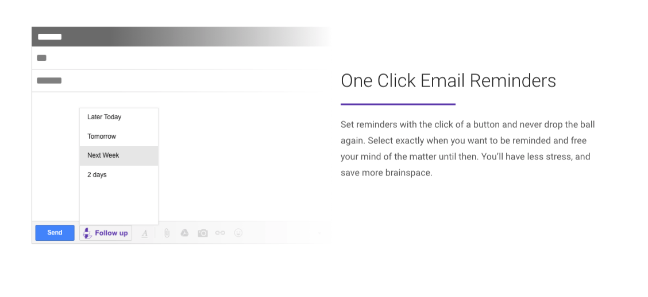The image size is (648, 297).
Task: Click the One Click Email Reminders heading
Action: (x=448, y=81)
